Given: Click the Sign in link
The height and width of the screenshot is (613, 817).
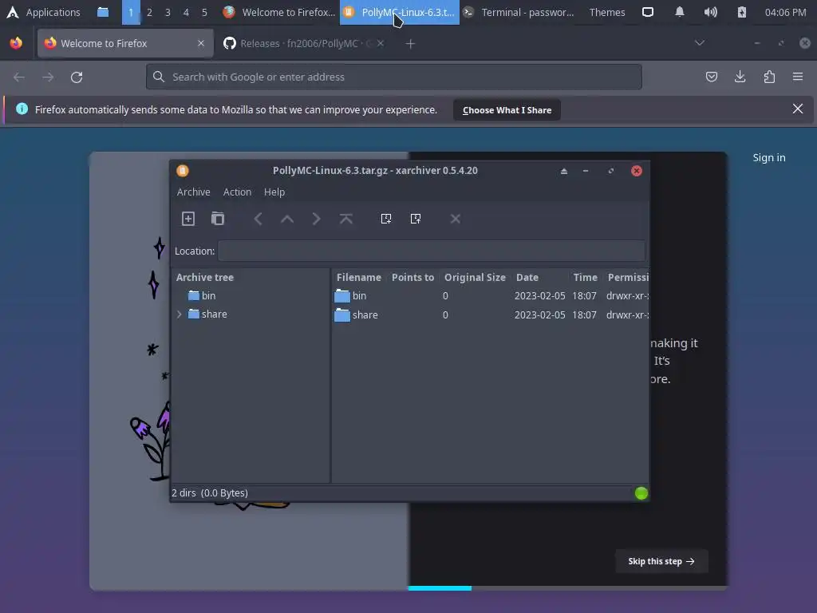Looking at the screenshot, I should pos(769,157).
